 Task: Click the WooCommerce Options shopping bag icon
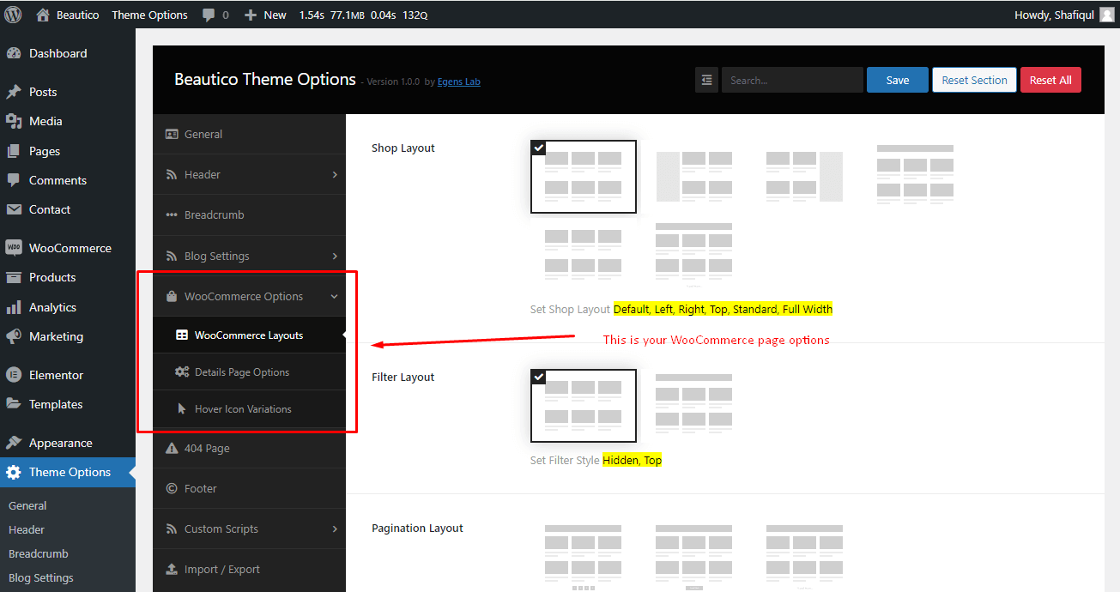[172, 296]
